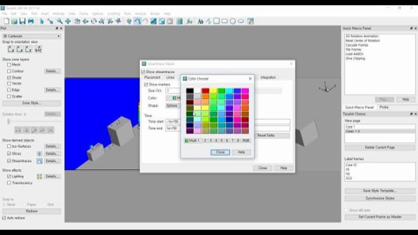Toggle the Contour checkbox

click(9, 71)
